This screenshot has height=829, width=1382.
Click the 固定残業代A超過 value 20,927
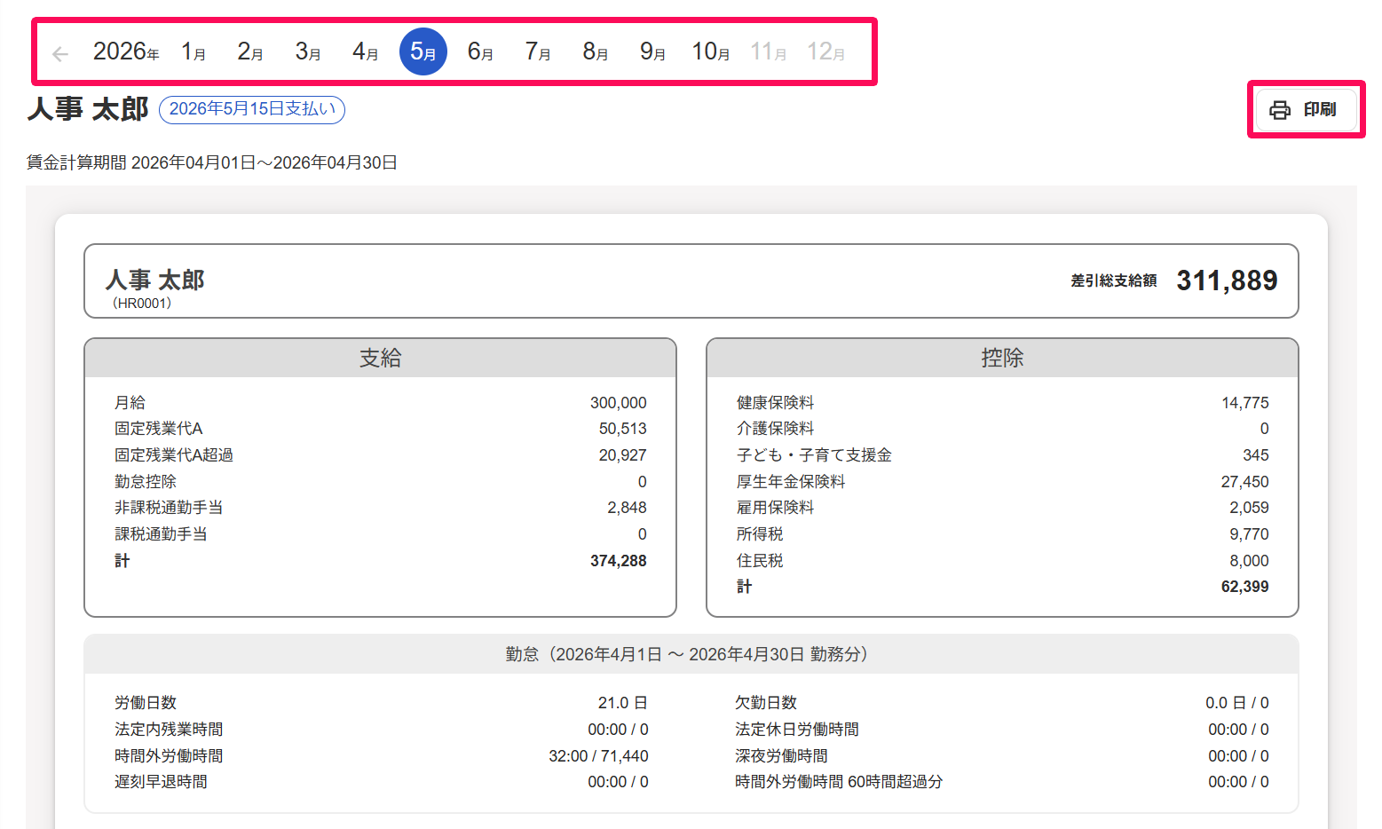click(x=623, y=455)
